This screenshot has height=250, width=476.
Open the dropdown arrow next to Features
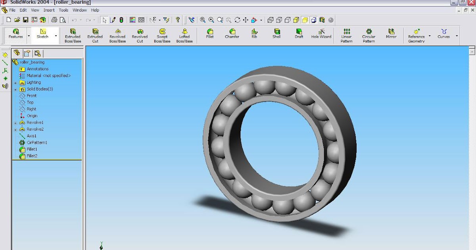(29, 36)
